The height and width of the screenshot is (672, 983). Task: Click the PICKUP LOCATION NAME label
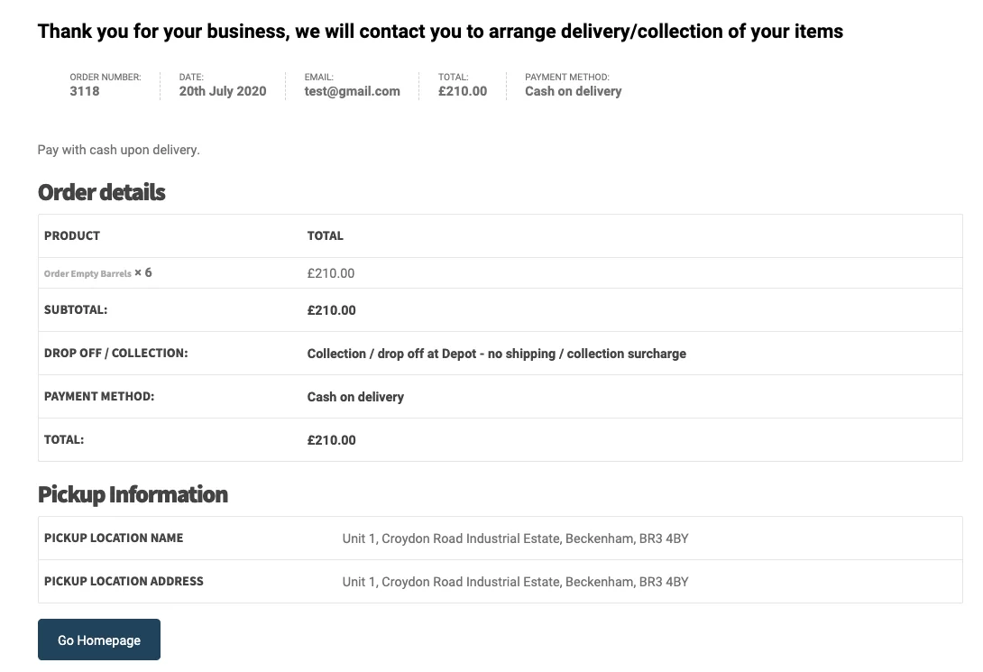114,539
